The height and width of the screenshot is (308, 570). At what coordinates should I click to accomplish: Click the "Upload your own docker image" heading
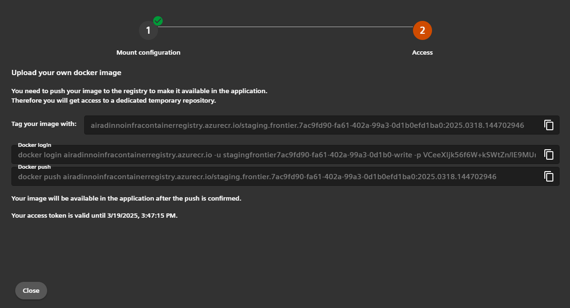66,73
